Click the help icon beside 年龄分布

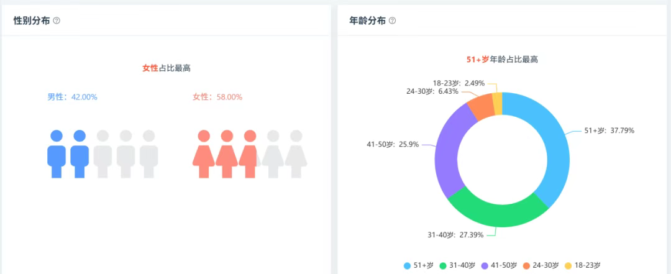coord(392,21)
